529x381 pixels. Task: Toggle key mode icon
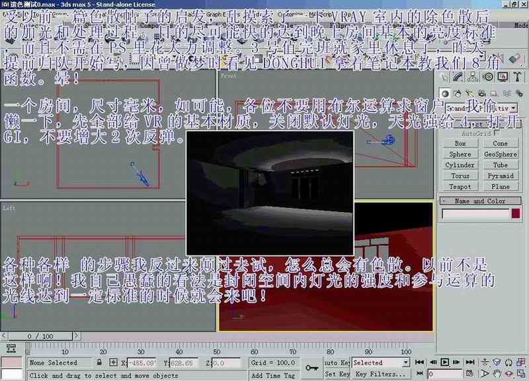coord(419,374)
